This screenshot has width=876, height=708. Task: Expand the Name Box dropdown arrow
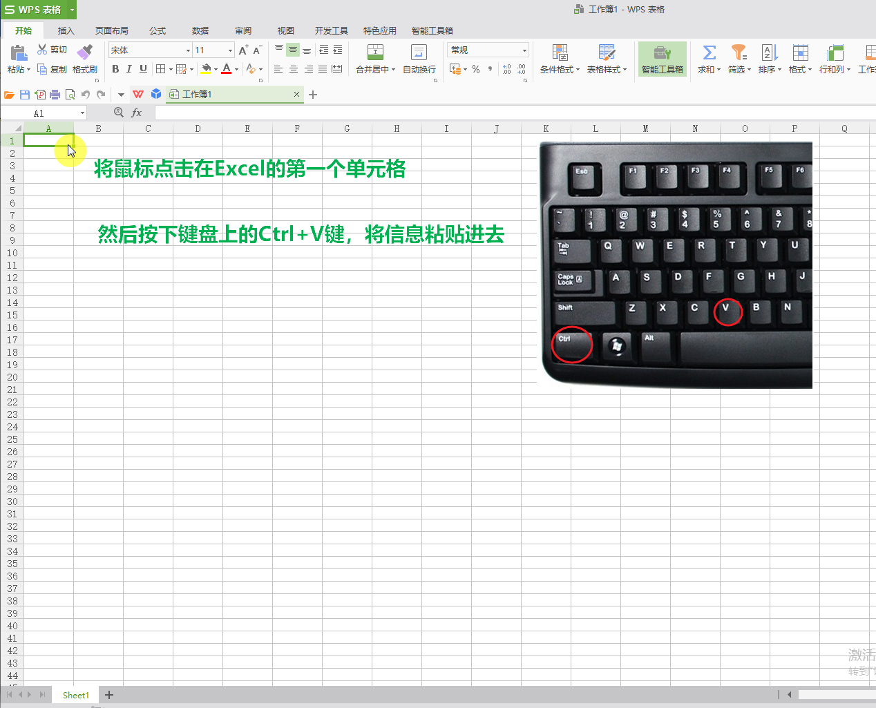[82, 113]
